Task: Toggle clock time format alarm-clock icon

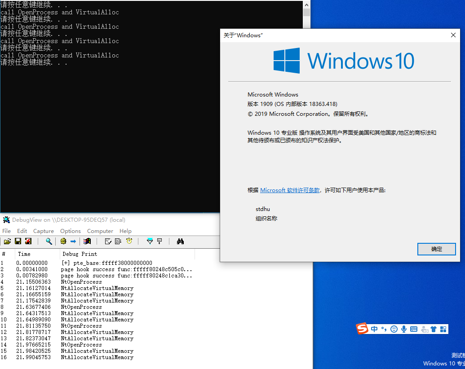Action: point(129,241)
